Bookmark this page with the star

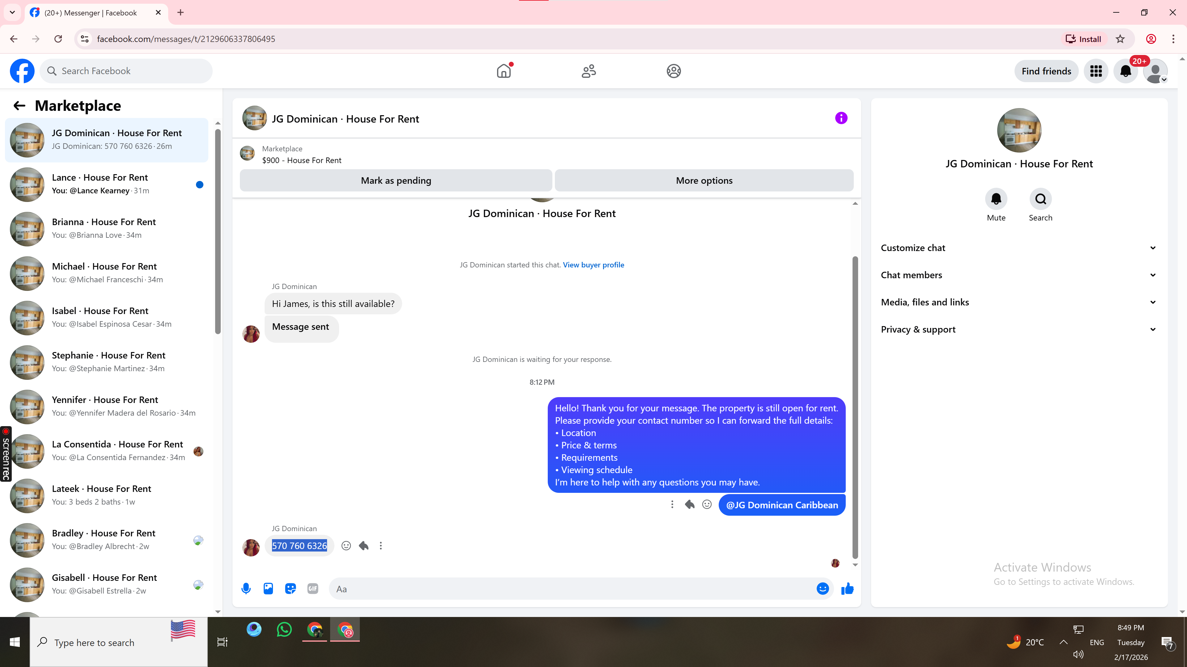tap(1120, 39)
